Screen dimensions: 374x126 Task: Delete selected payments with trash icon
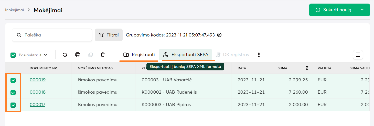[x=103, y=55]
